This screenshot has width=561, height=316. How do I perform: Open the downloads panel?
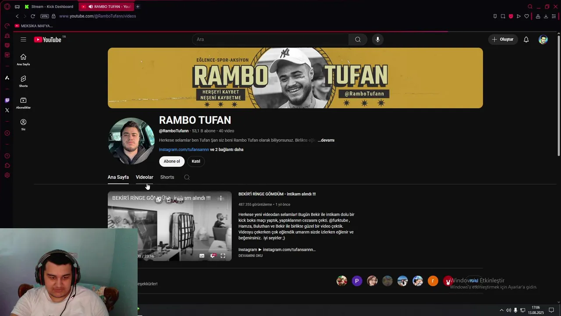pyautogui.click(x=546, y=16)
